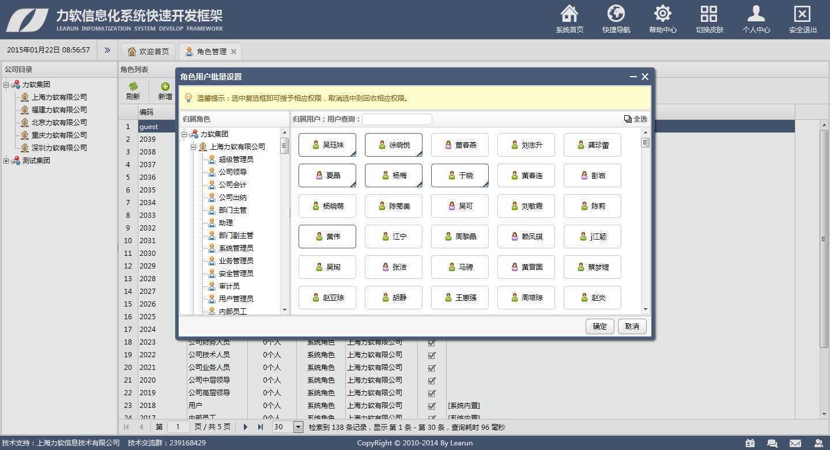Switch to 角色管理 tab
The width and height of the screenshot is (830, 450).
tap(210, 51)
